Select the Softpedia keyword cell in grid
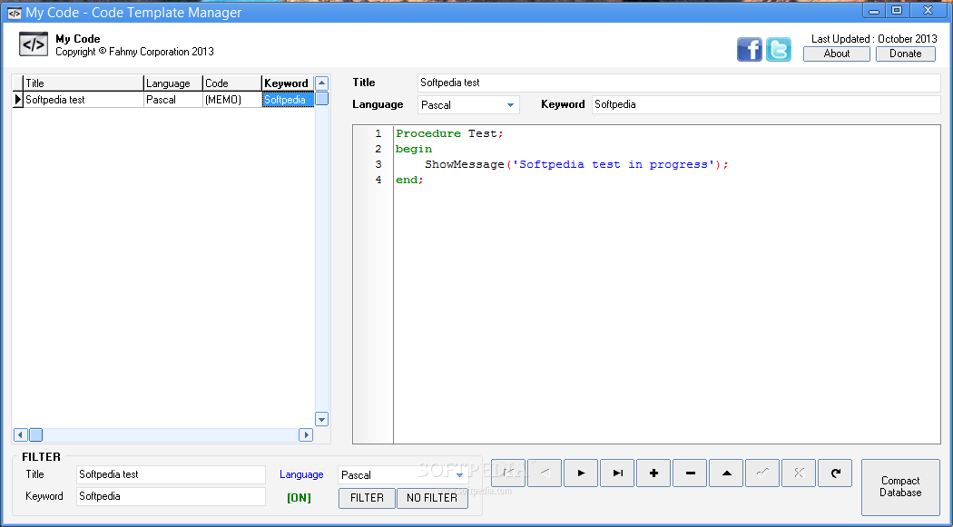 288,100
